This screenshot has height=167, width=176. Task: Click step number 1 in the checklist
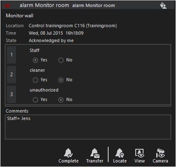click(12, 55)
